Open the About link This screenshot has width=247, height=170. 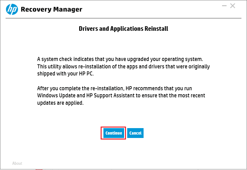click(x=17, y=164)
